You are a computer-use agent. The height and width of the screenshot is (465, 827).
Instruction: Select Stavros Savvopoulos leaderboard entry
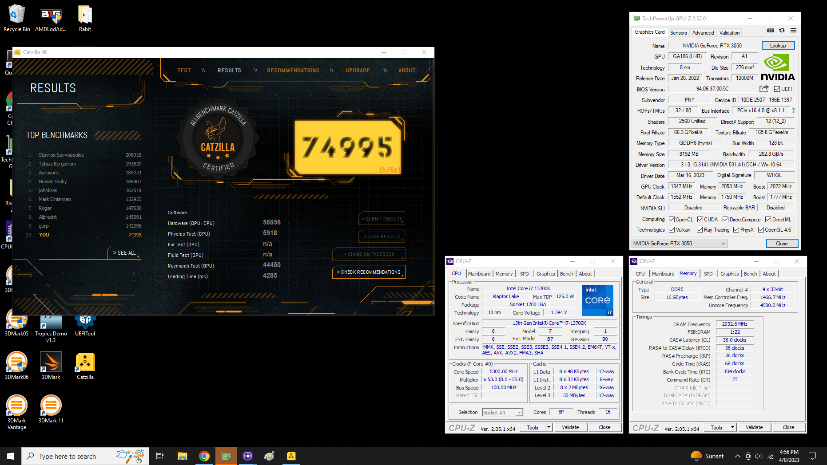[84, 155]
